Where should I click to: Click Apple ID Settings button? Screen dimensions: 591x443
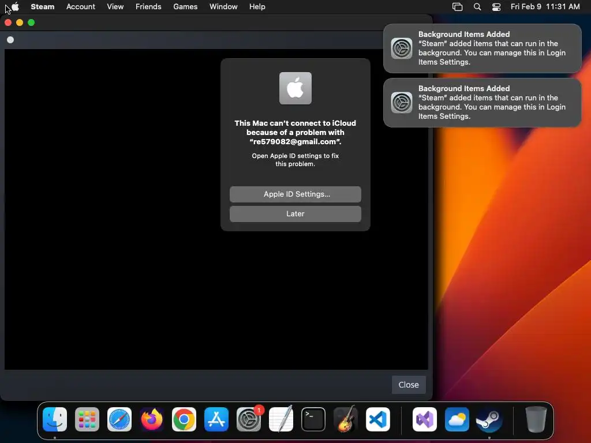tap(295, 194)
